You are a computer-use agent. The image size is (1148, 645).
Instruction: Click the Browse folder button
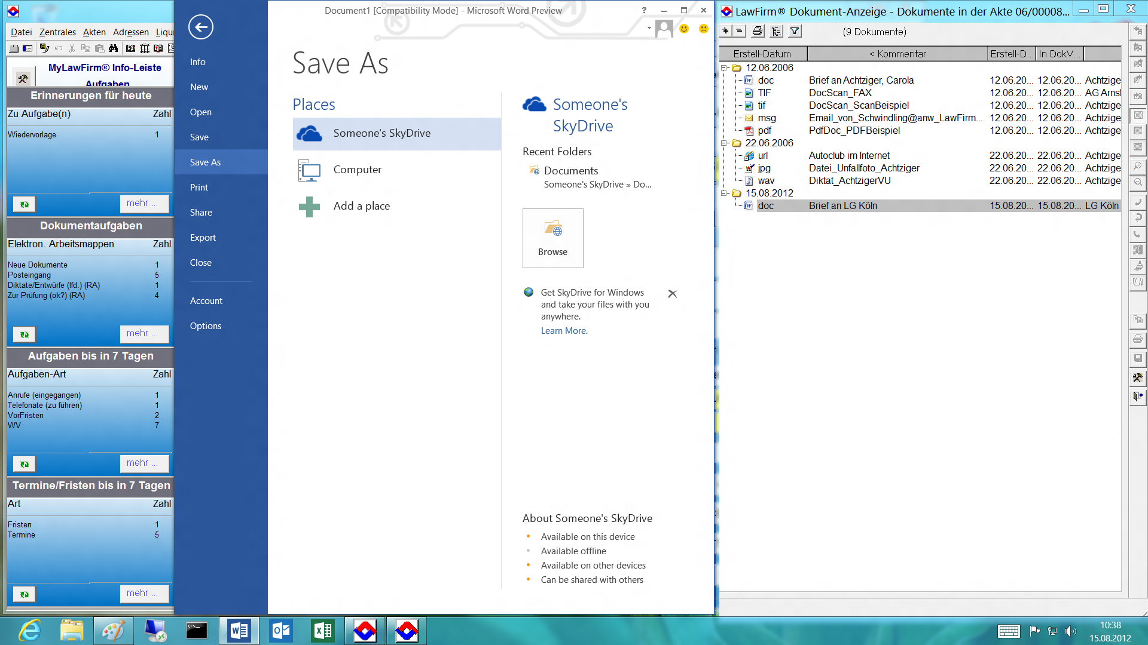point(552,238)
